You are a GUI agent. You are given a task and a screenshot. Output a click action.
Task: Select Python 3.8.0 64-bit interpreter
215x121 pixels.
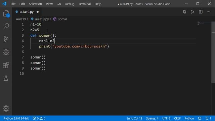(x=16, y=118)
